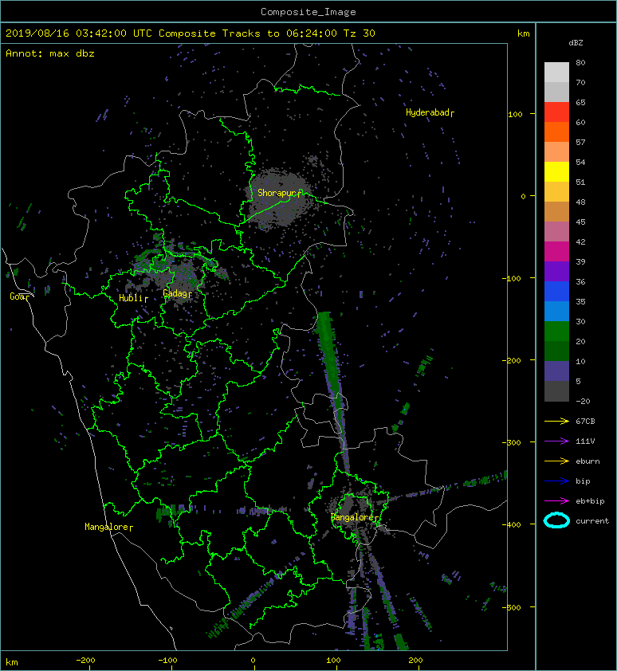Click the -100 mark on the horizontal axis
Screen dimensions: 617x671
[x=167, y=661]
